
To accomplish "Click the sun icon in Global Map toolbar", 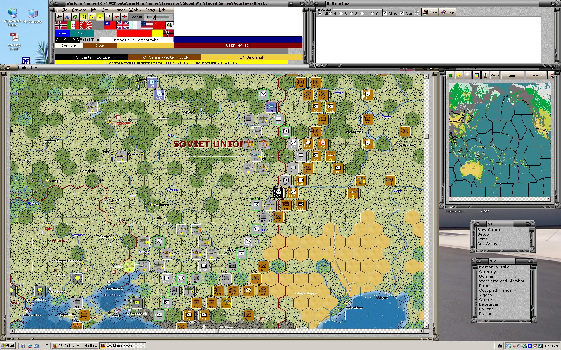I will [459, 75].
